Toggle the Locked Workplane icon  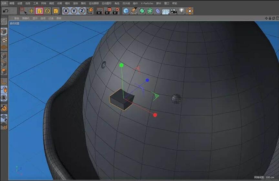click(x=4, y=118)
